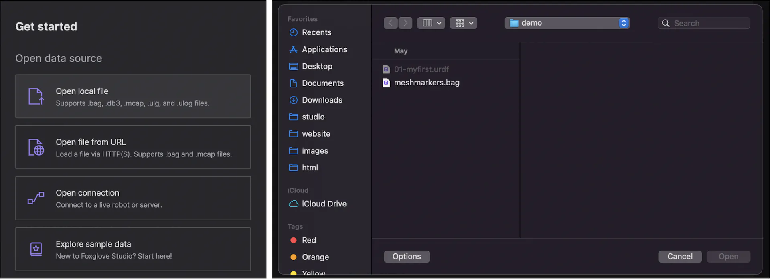This screenshot has height=279, width=770.
Task: Go forward with the right arrow in file dialog
Action: pos(405,23)
